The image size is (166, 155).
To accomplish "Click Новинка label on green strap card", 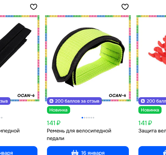I will point(58,110).
